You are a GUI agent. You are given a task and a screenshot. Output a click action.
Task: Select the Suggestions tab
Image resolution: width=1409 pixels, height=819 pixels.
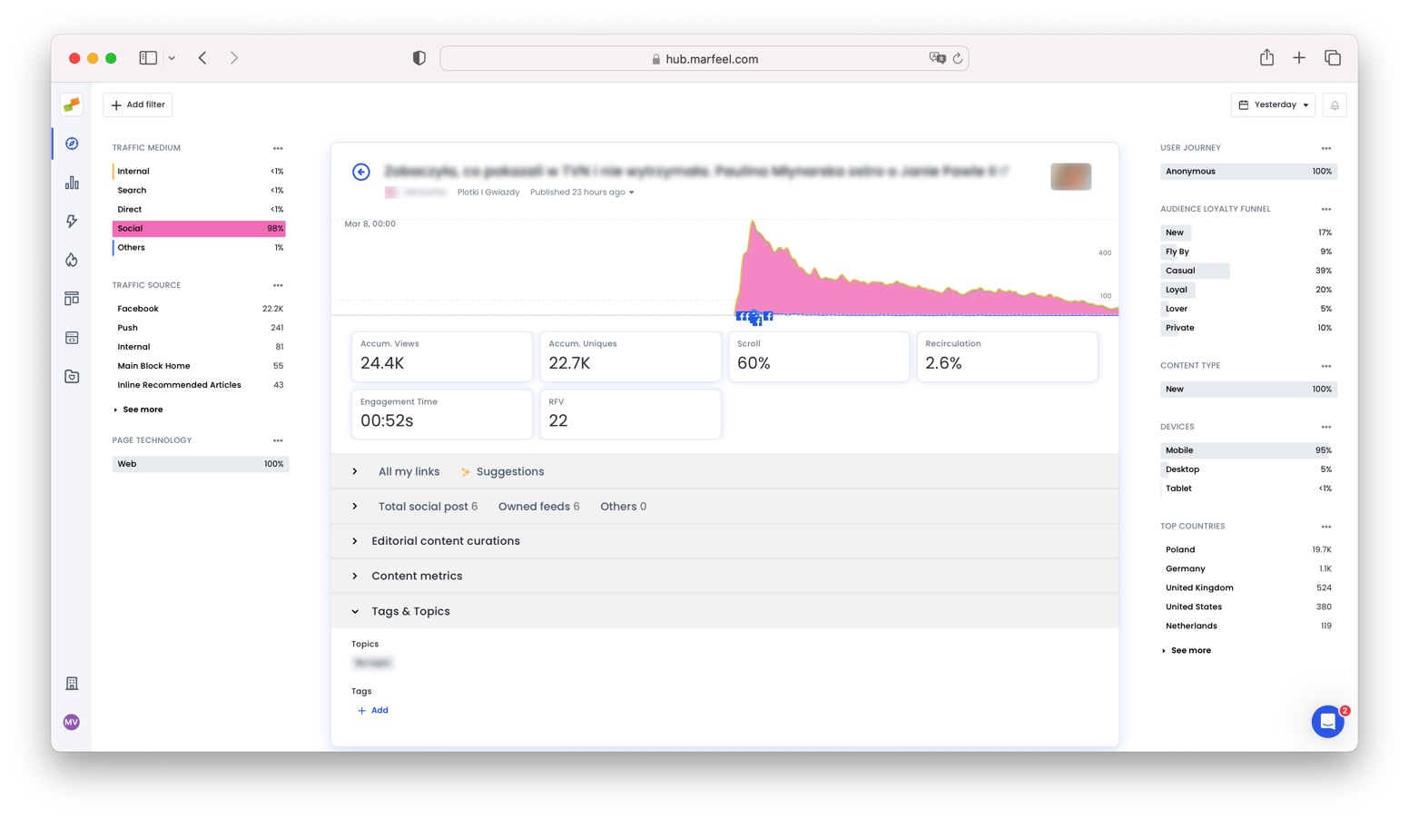(x=509, y=472)
